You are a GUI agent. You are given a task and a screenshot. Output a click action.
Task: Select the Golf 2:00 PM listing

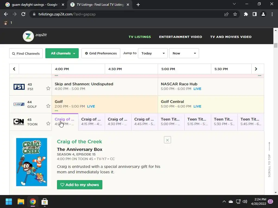tap(105, 104)
